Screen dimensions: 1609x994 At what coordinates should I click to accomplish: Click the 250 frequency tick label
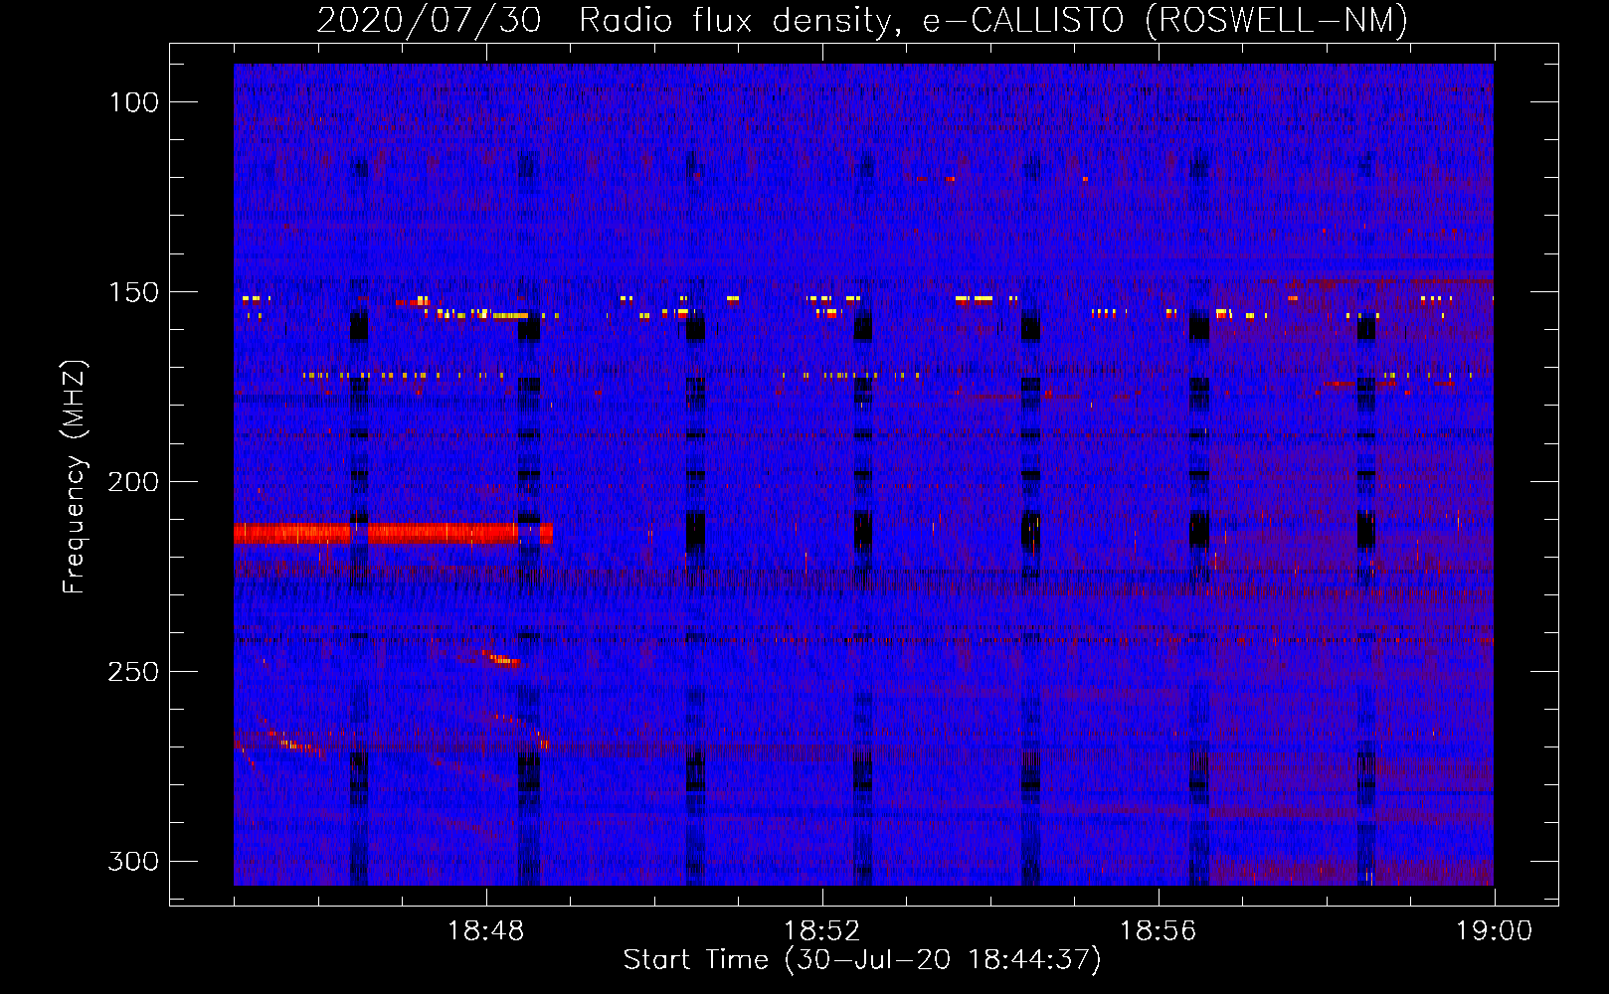tap(133, 672)
